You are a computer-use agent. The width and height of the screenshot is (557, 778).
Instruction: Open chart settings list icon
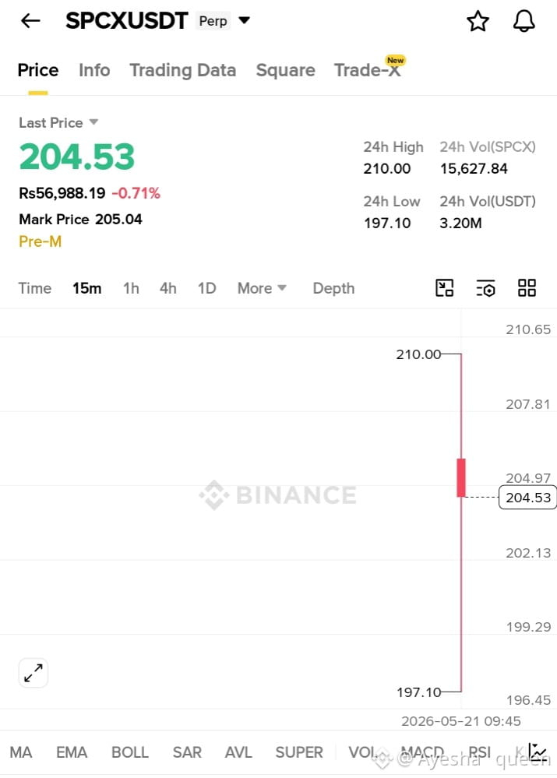coord(485,288)
